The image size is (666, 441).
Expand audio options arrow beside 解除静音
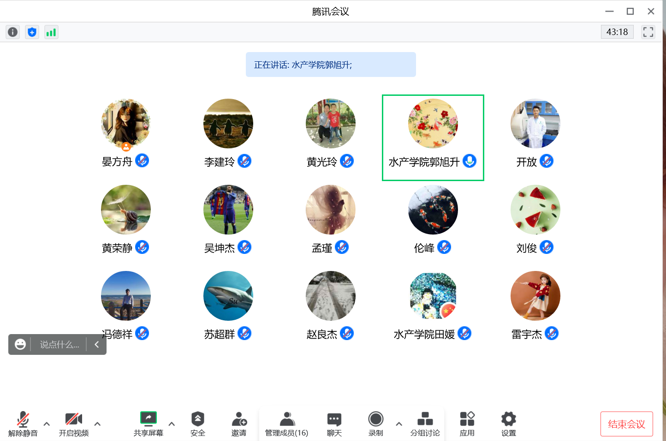pos(47,424)
